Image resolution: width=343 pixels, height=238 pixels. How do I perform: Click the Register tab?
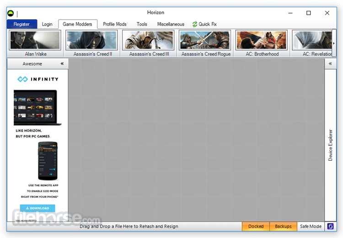[x=21, y=24]
